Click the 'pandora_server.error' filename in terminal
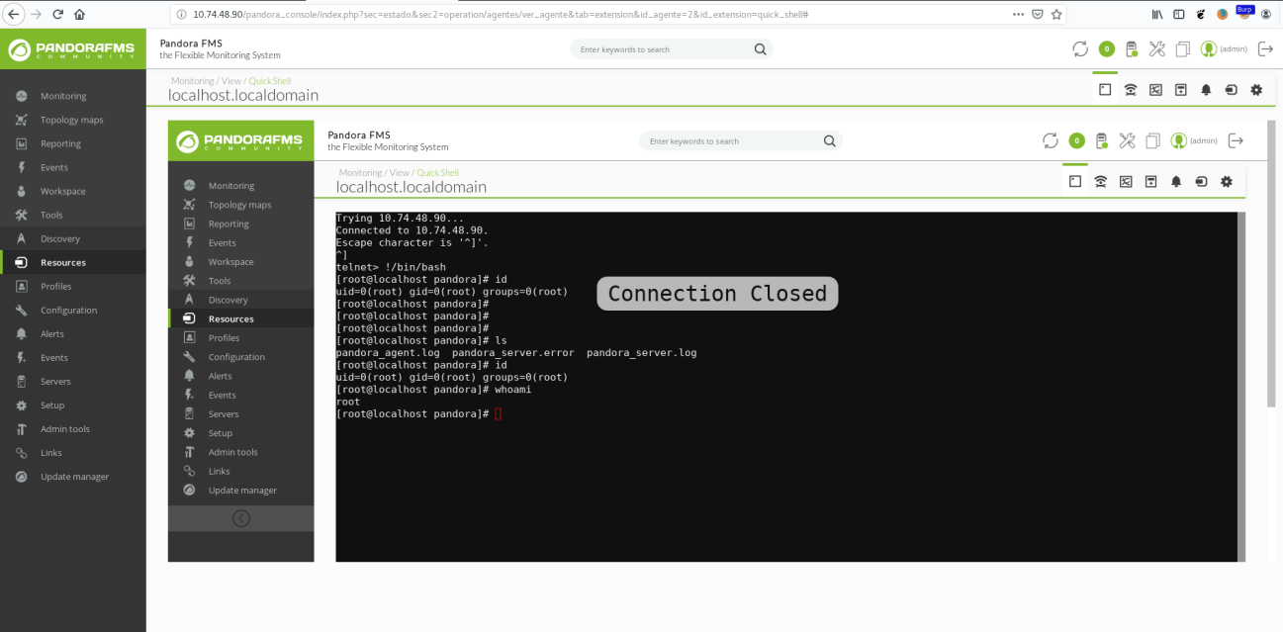The width and height of the screenshot is (1283, 632). pyautogui.click(x=513, y=352)
